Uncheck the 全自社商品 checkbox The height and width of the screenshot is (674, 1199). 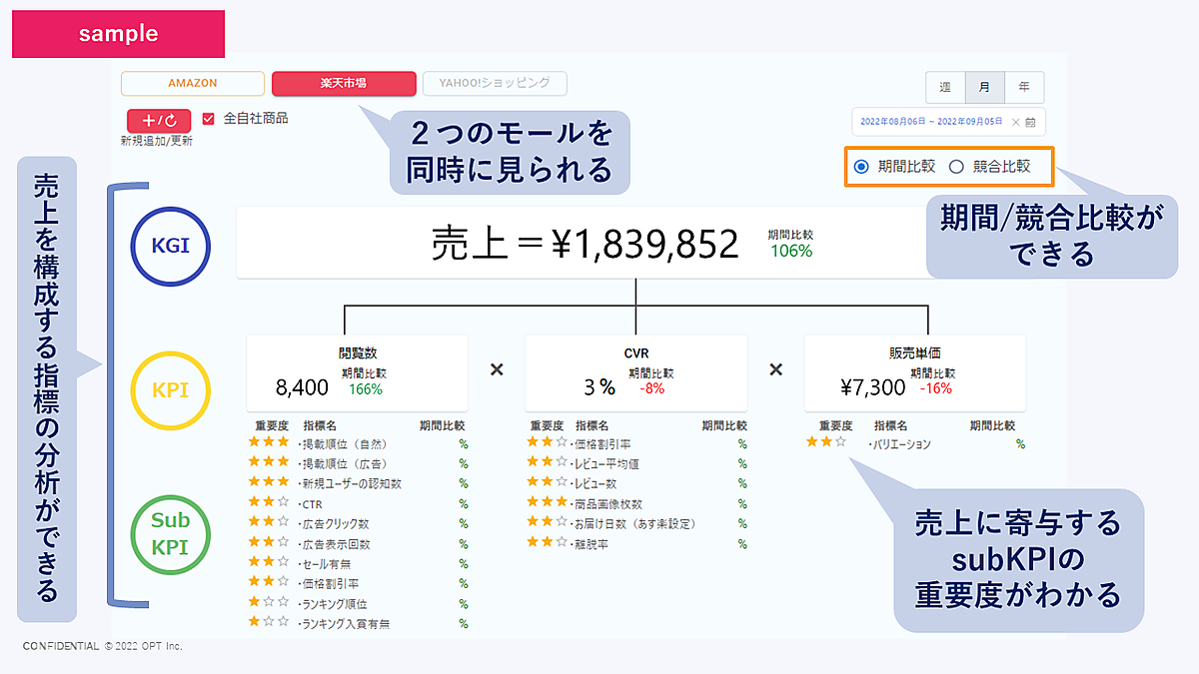209,119
